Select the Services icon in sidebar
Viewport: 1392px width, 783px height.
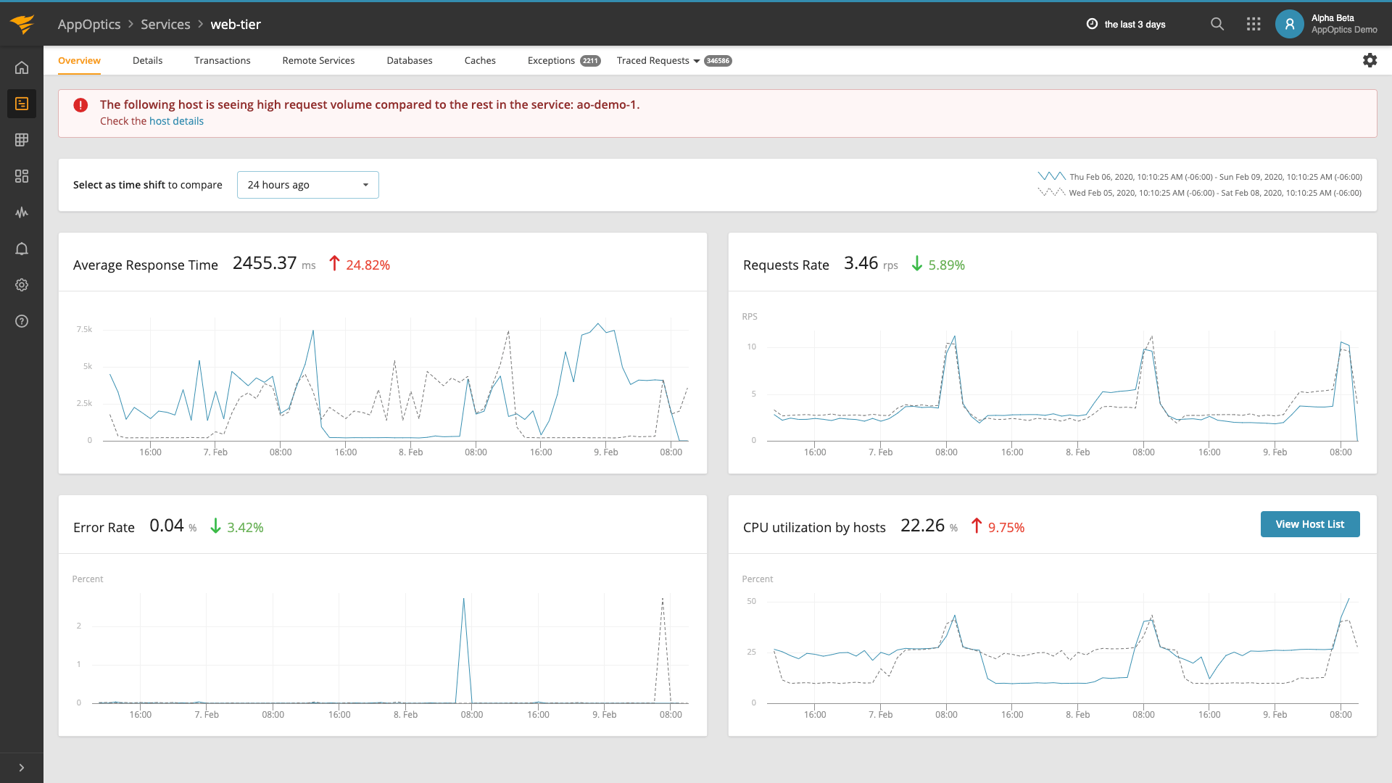click(x=22, y=103)
